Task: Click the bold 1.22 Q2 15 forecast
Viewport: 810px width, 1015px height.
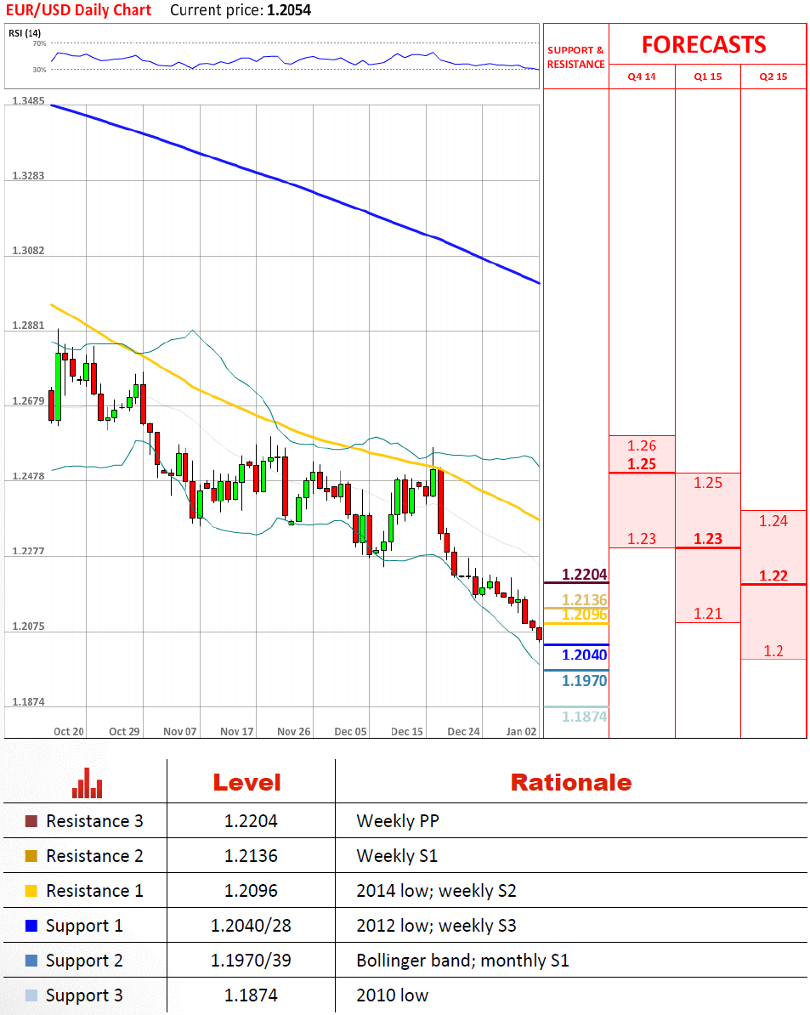Action: [773, 576]
